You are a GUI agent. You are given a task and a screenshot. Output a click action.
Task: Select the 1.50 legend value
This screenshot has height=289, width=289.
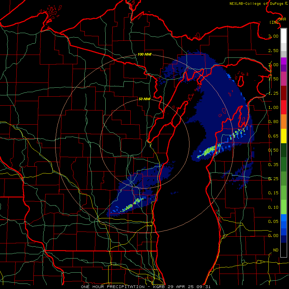(x=273, y=79)
